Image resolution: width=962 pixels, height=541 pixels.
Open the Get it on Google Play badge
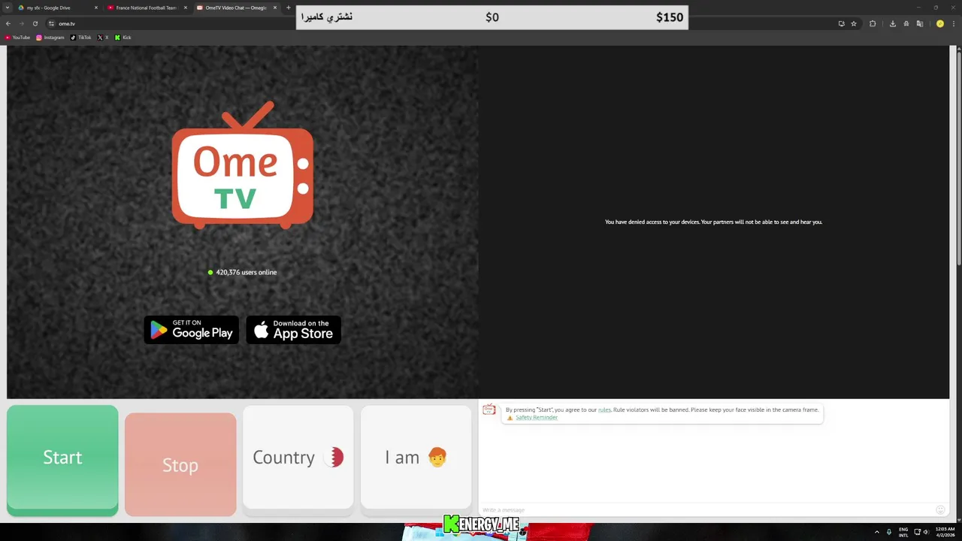coord(192,330)
